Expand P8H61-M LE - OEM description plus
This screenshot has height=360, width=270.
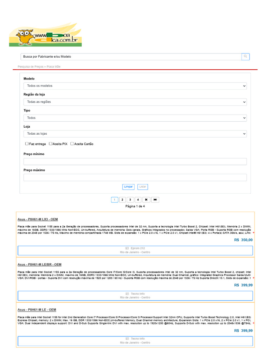tap(253, 323)
